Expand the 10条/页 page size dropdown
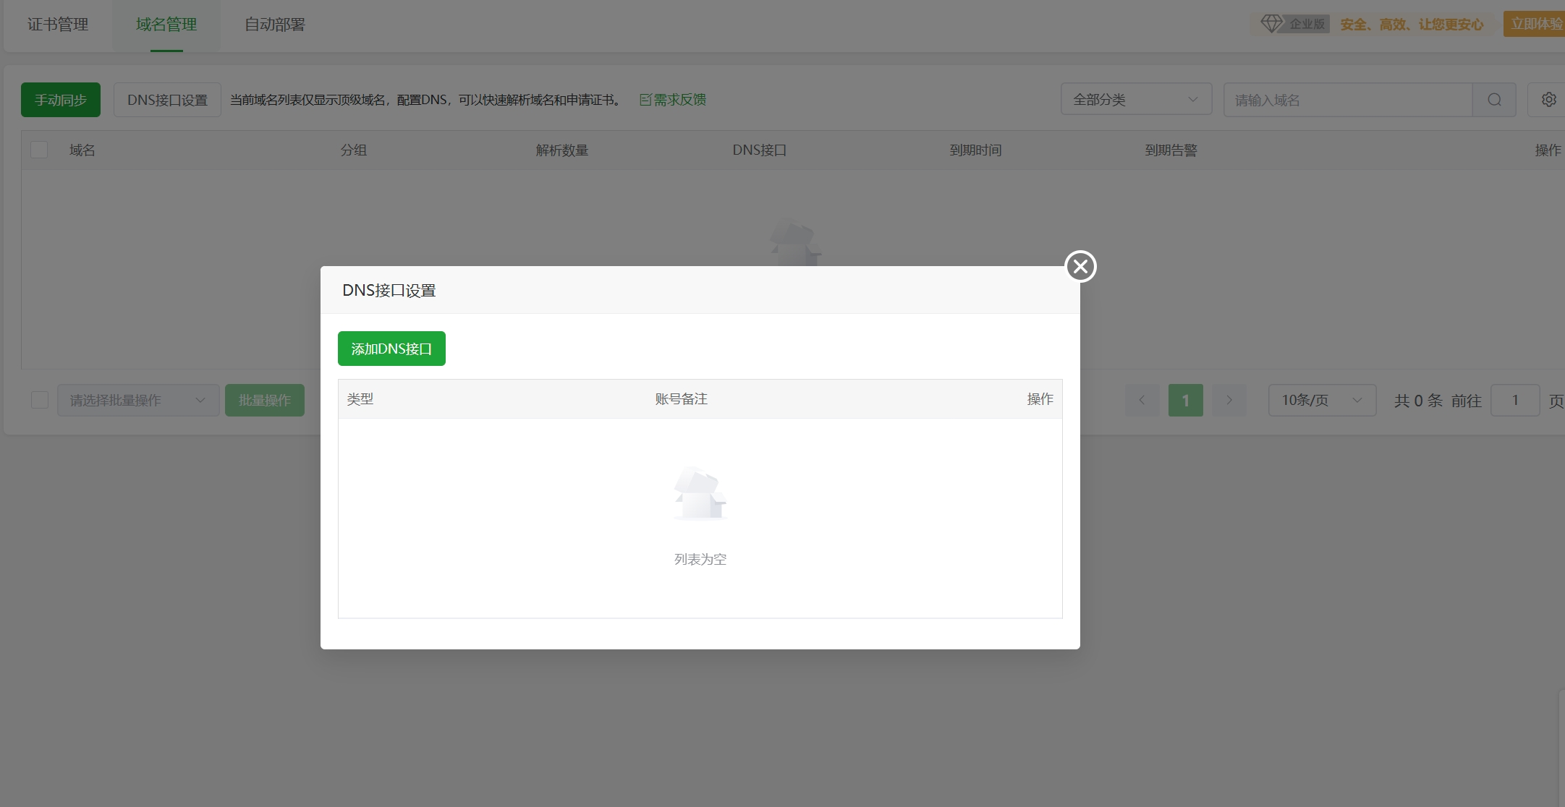Viewport: 1565px width, 807px height. pyautogui.click(x=1322, y=400)
